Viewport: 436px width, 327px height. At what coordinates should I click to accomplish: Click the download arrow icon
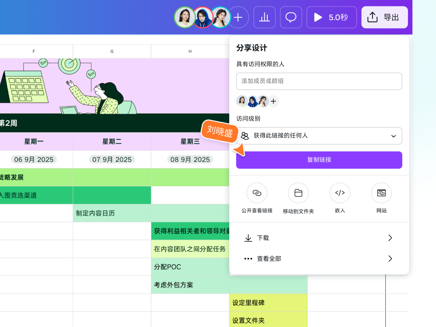click(x=248, y=238)
